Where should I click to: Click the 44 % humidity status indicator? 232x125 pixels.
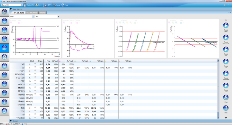(24, 124)
